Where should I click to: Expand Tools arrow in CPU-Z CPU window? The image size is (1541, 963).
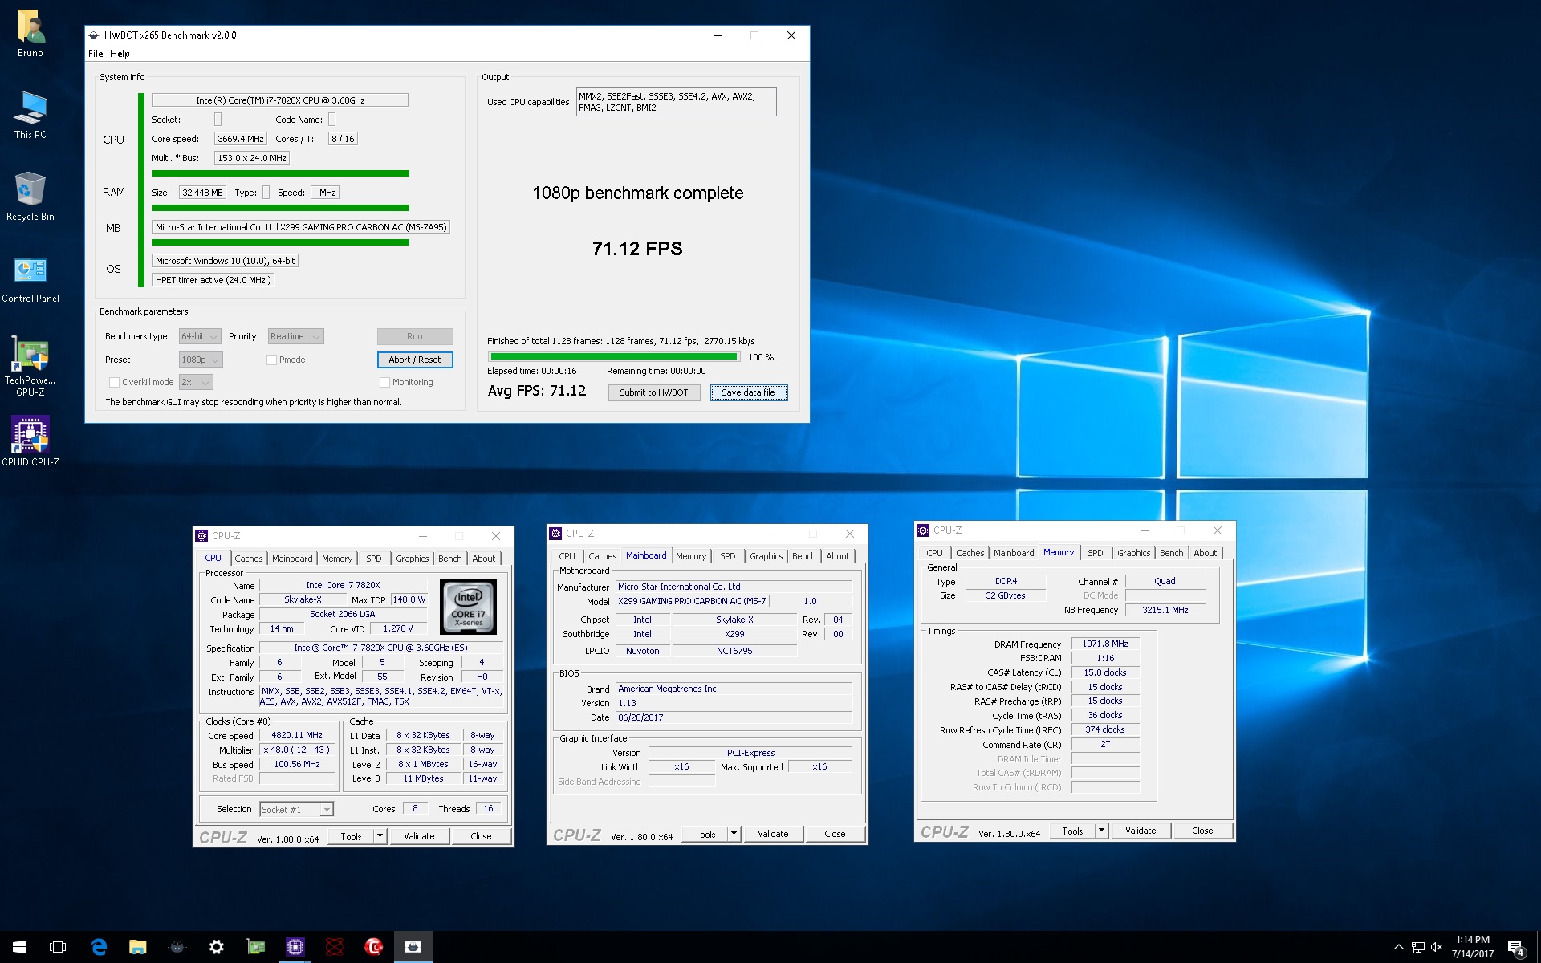pos(380,836)
